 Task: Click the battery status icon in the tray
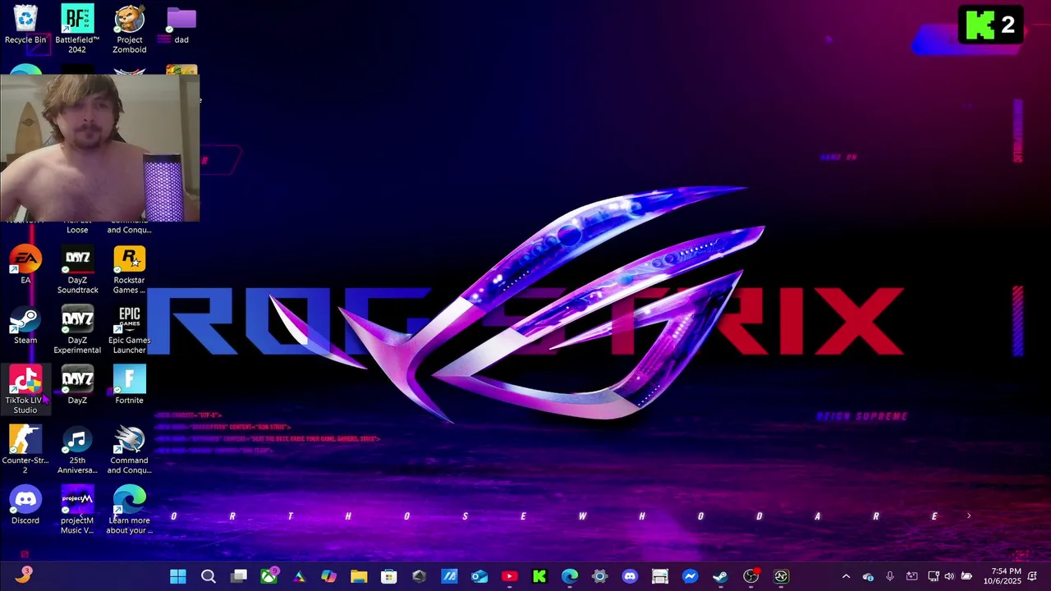click(966, 576)
